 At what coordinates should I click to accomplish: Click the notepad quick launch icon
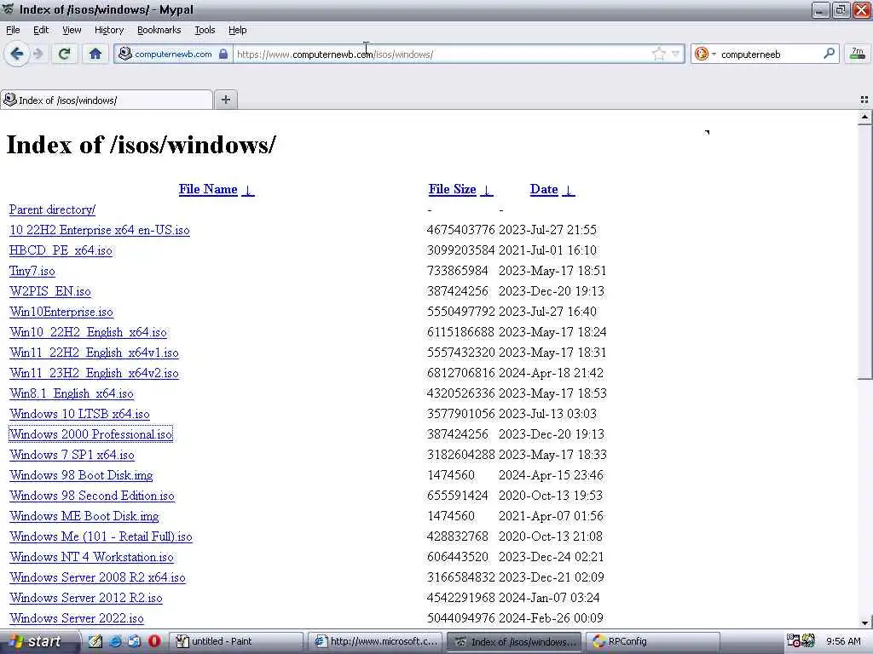coord(95,641)
